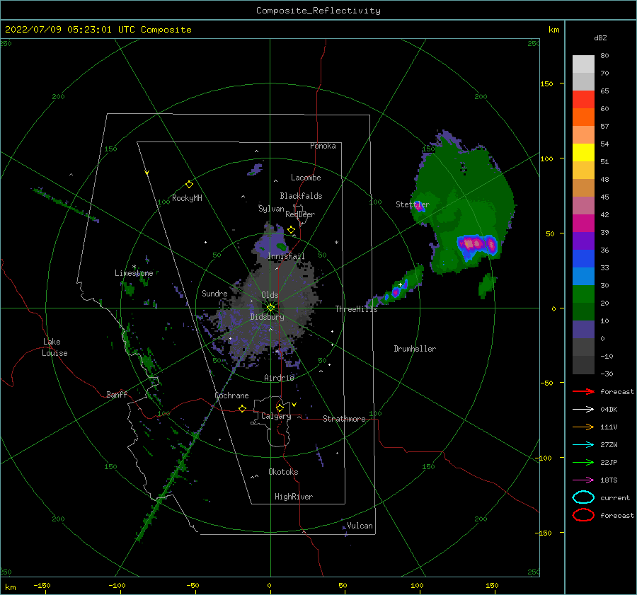Click the Didsbury town label
The image size is (637, 595).
click(267, 317)
